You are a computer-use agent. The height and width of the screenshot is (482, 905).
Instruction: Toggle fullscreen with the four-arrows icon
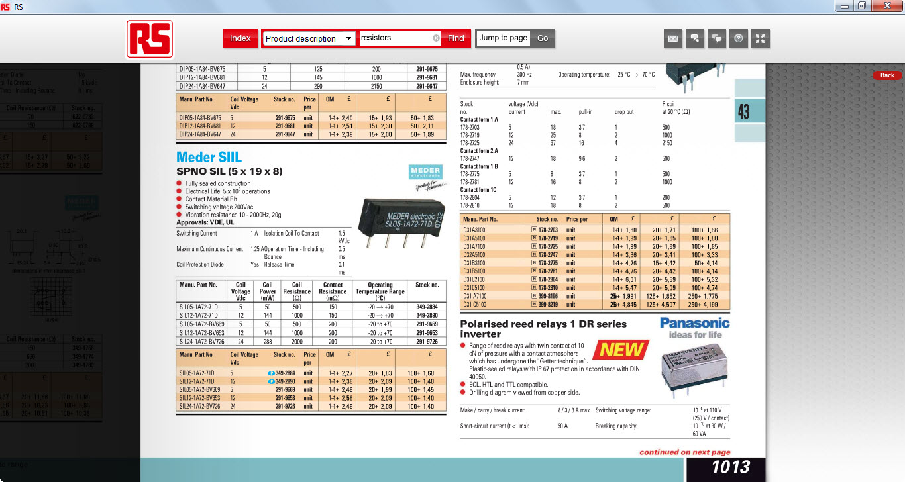click(761, 38)
